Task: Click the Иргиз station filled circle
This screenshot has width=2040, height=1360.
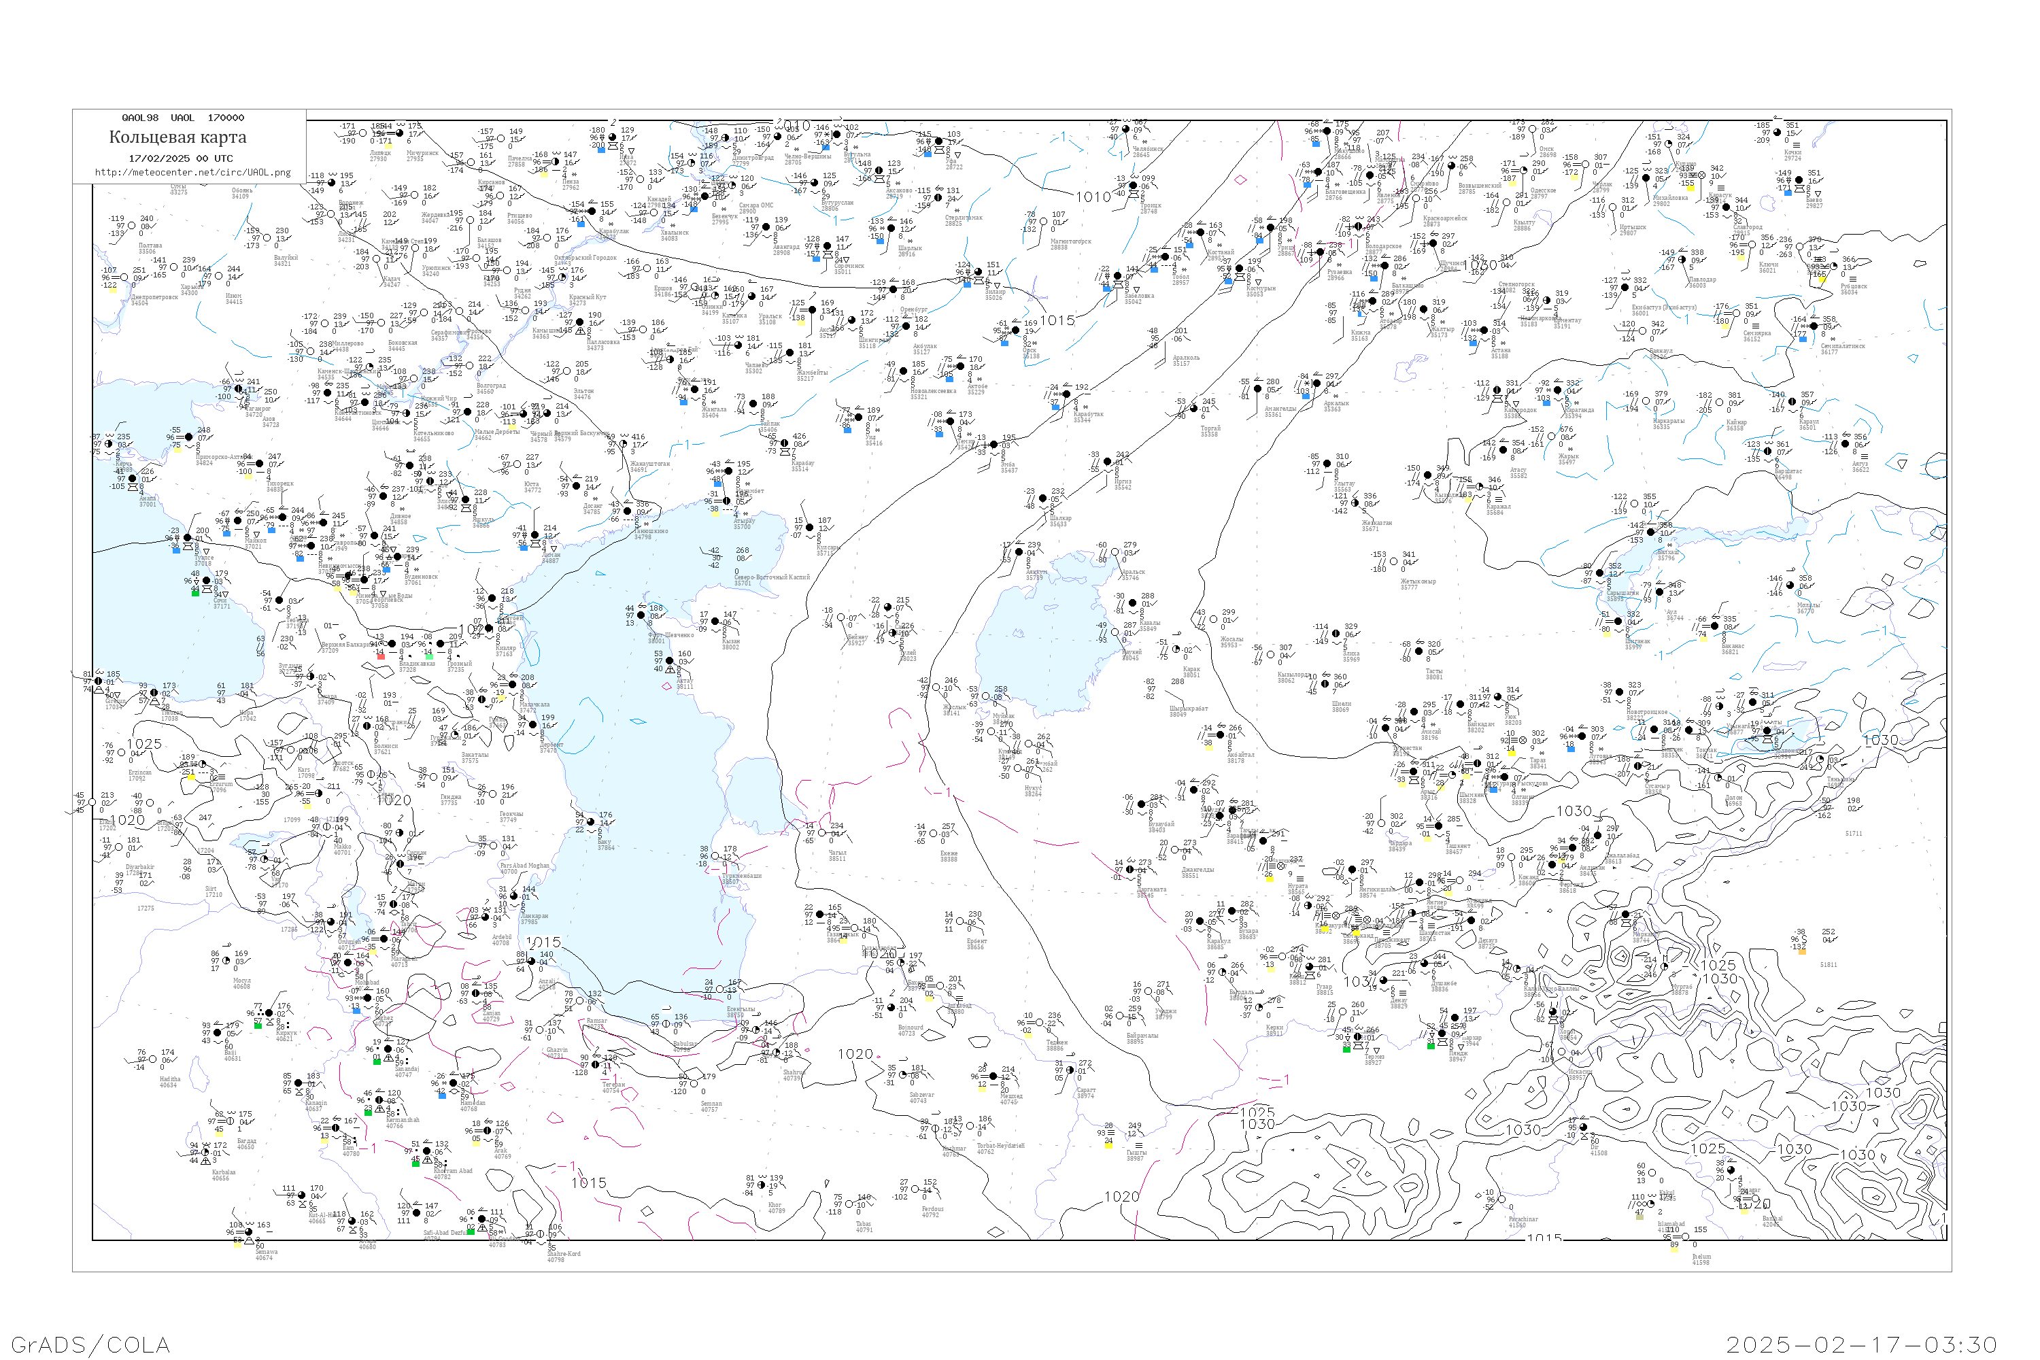Action: (x=1108, y=462)
